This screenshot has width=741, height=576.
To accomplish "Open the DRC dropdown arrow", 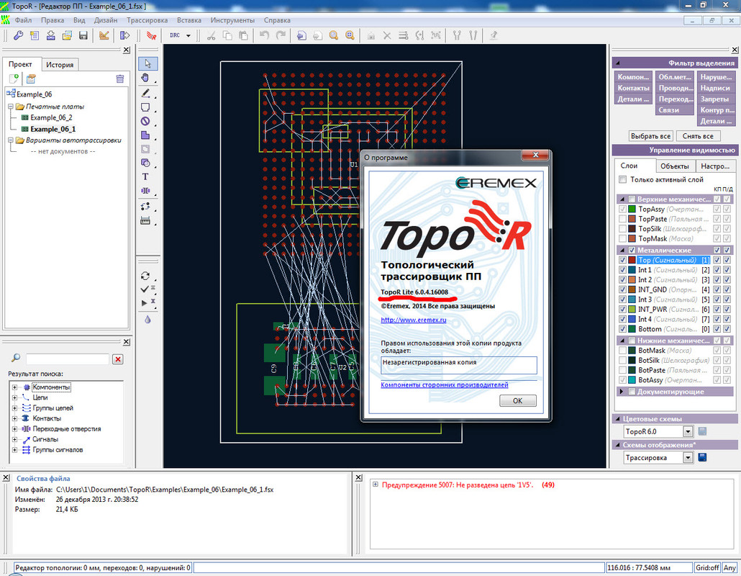I will pyautogui.click(x=188, y=35).
